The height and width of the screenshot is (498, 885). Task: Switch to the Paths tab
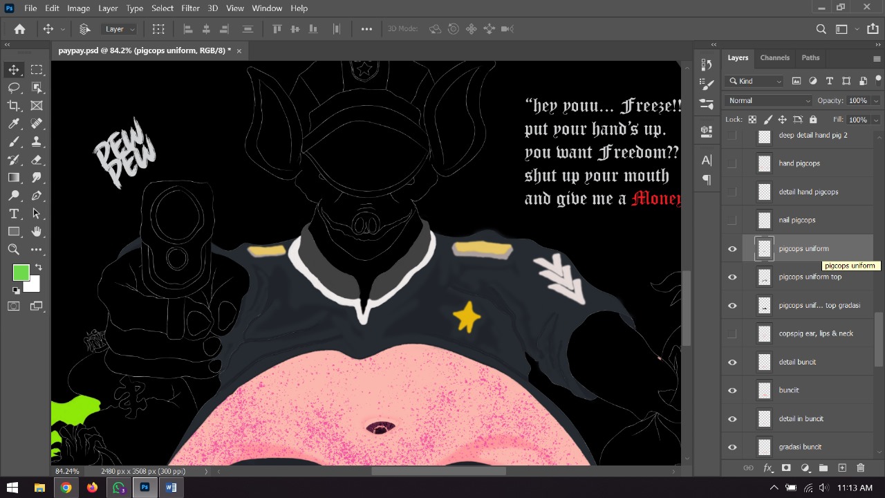pyautogui.click(x=810, y=58)
